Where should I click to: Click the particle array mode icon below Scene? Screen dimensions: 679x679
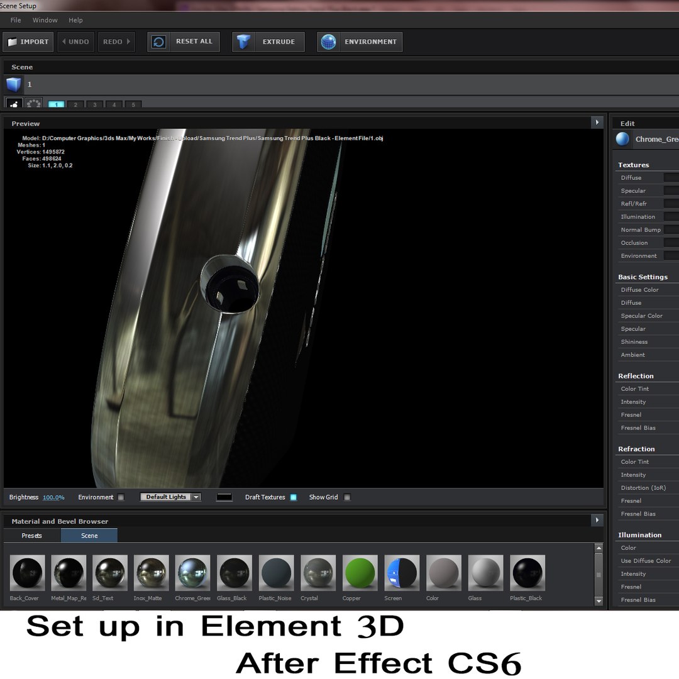point(34,104)
